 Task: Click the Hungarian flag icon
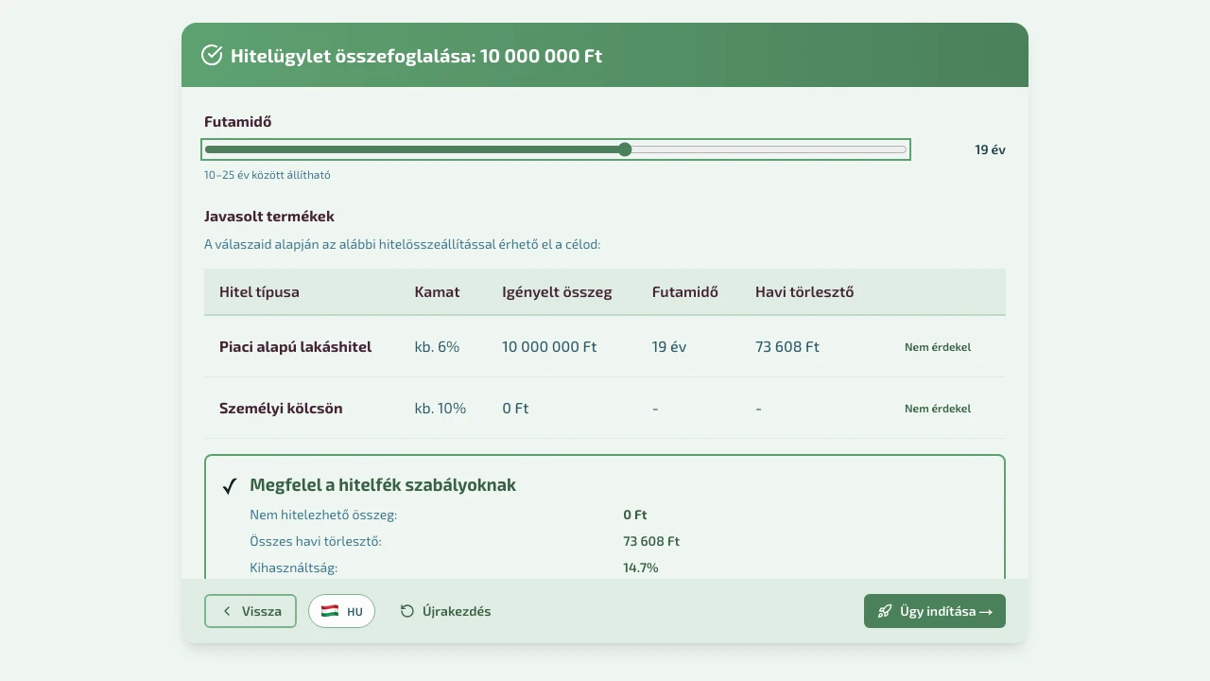pos(330,611)
